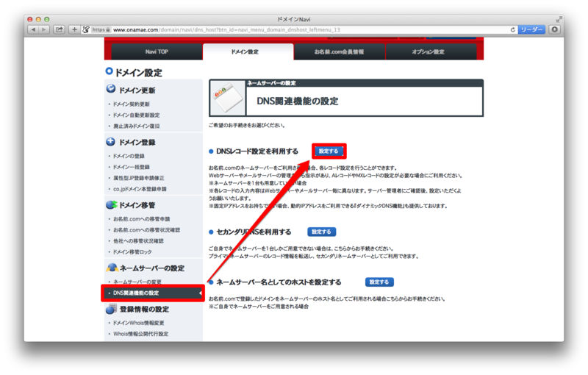Go forward with the Safari forward arrow
Screen dimensions: 588x375
pyautogui.click(x=44, y=29)
